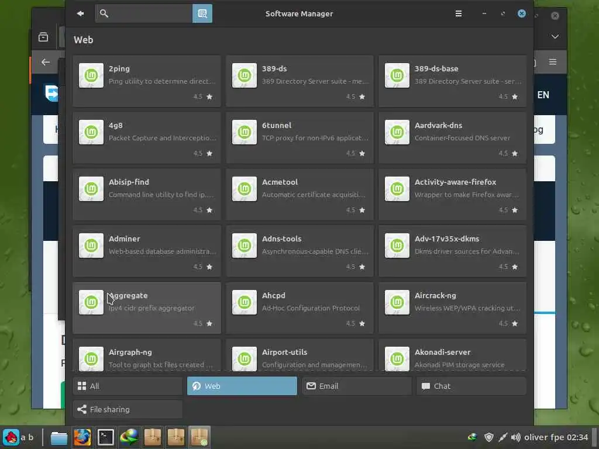Click the Ahcpd description text
The image size is (599, 449).
point(311,308)
